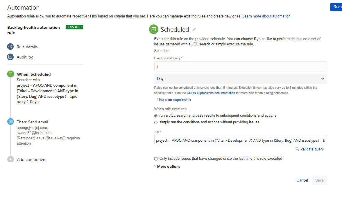
Task: Click the blue Send email envelope icon
Action: click(x=10, y=121)
